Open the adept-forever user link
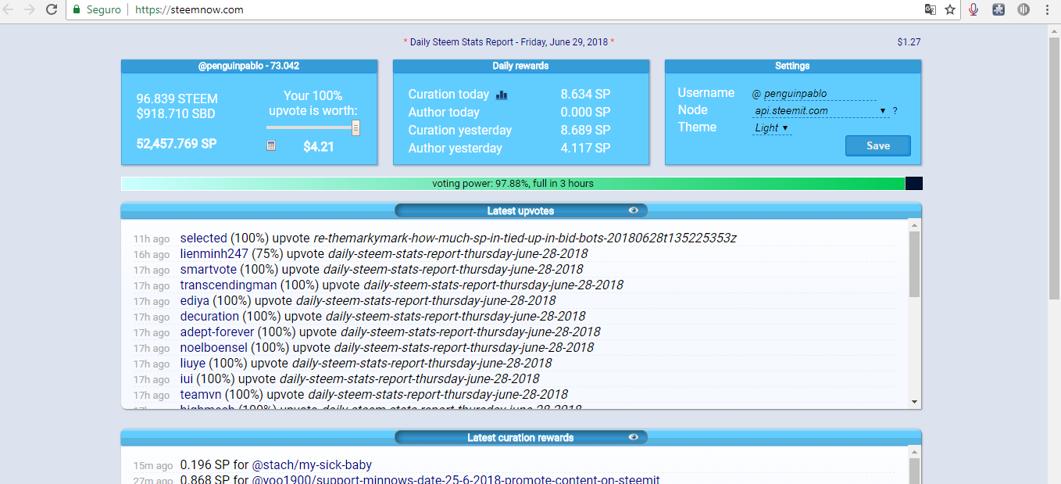 coord(217,332)
